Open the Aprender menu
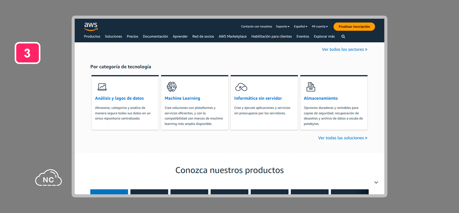 (x=180, y=36)
